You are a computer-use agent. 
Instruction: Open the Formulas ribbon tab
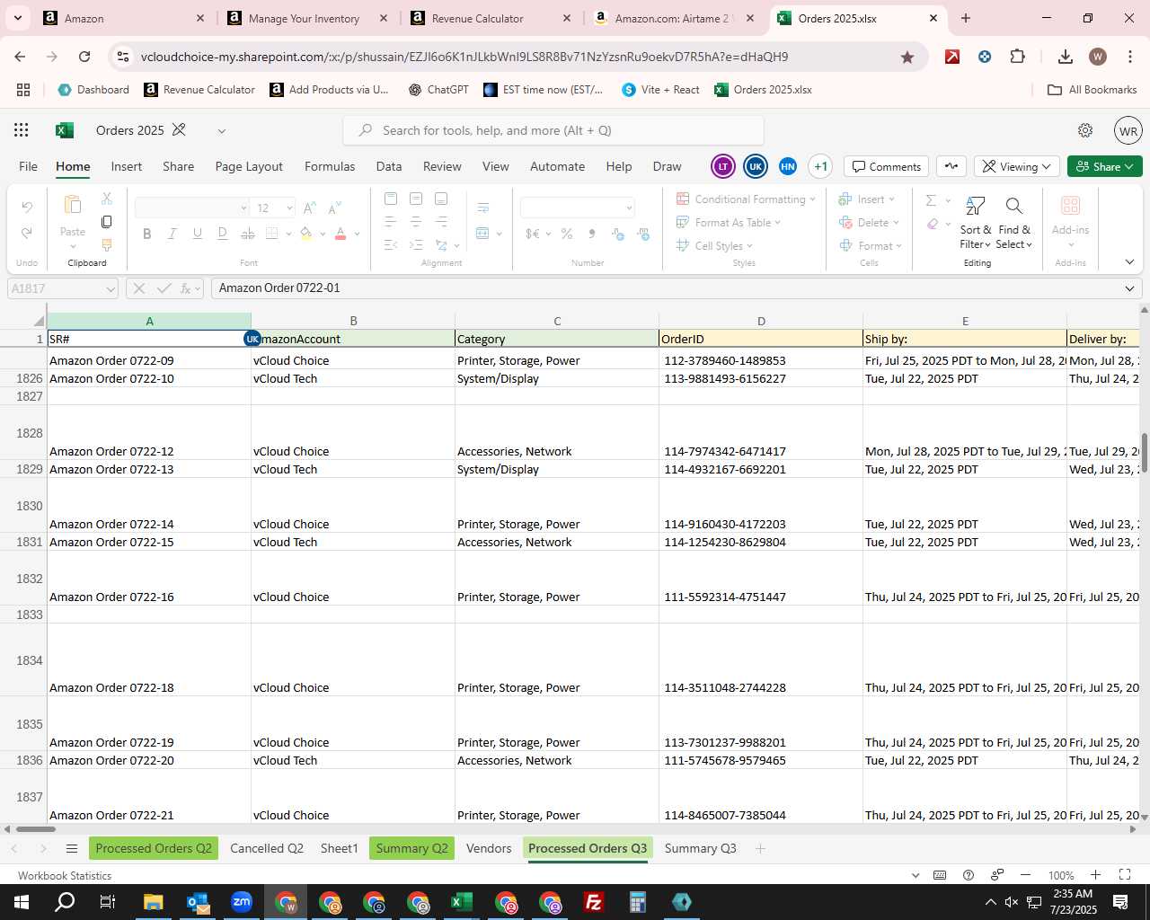coord(330,166)
